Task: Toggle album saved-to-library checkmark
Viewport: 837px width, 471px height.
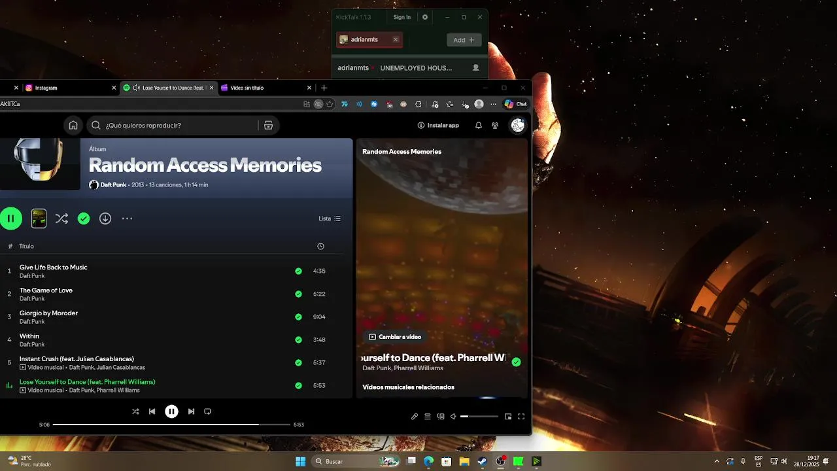Action: (x=84, y=218)
